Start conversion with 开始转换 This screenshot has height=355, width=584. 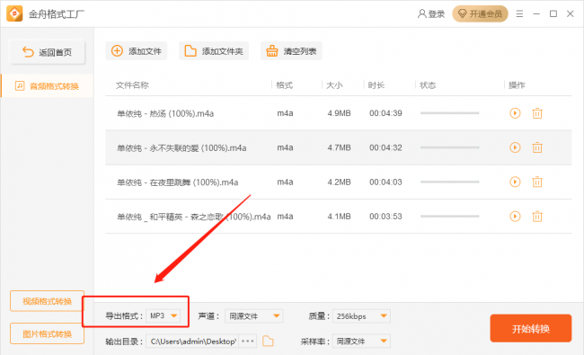pyautogui.click(x=531, y=328)
